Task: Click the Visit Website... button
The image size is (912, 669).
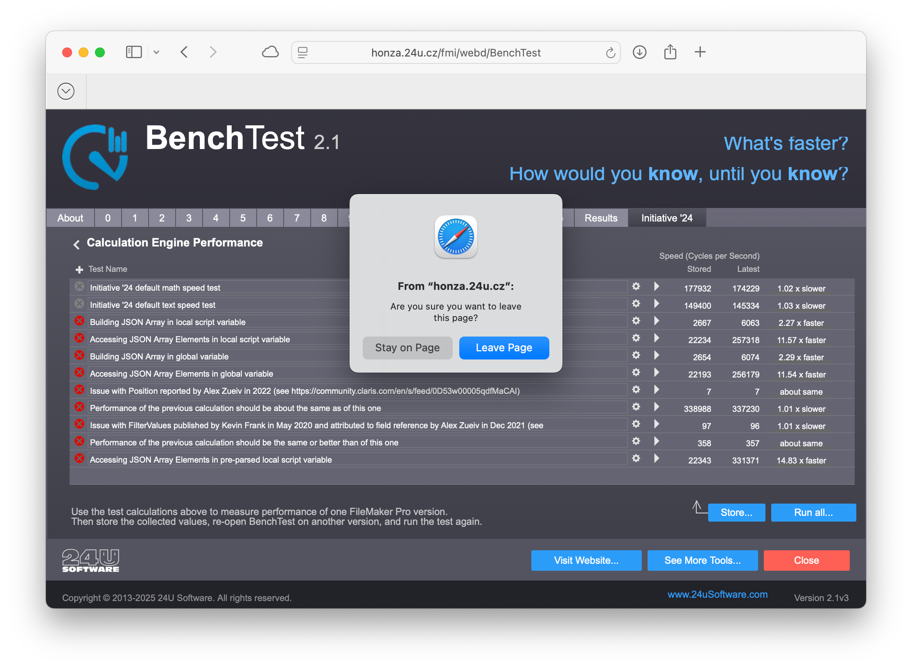Action: coord(586,561)
